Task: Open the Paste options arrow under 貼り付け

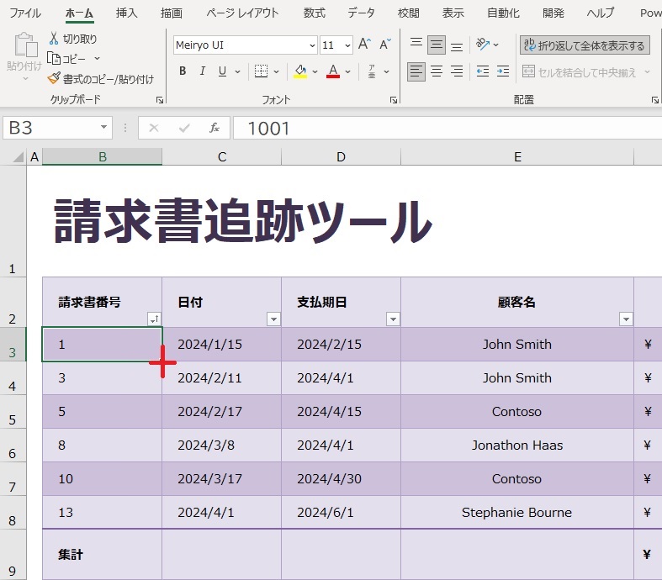Action: point(25,79)
